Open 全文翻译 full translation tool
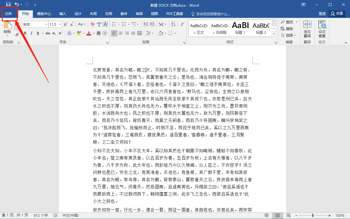Image resolution: width=350 pixels, height=219 pixels. point(307,29)
